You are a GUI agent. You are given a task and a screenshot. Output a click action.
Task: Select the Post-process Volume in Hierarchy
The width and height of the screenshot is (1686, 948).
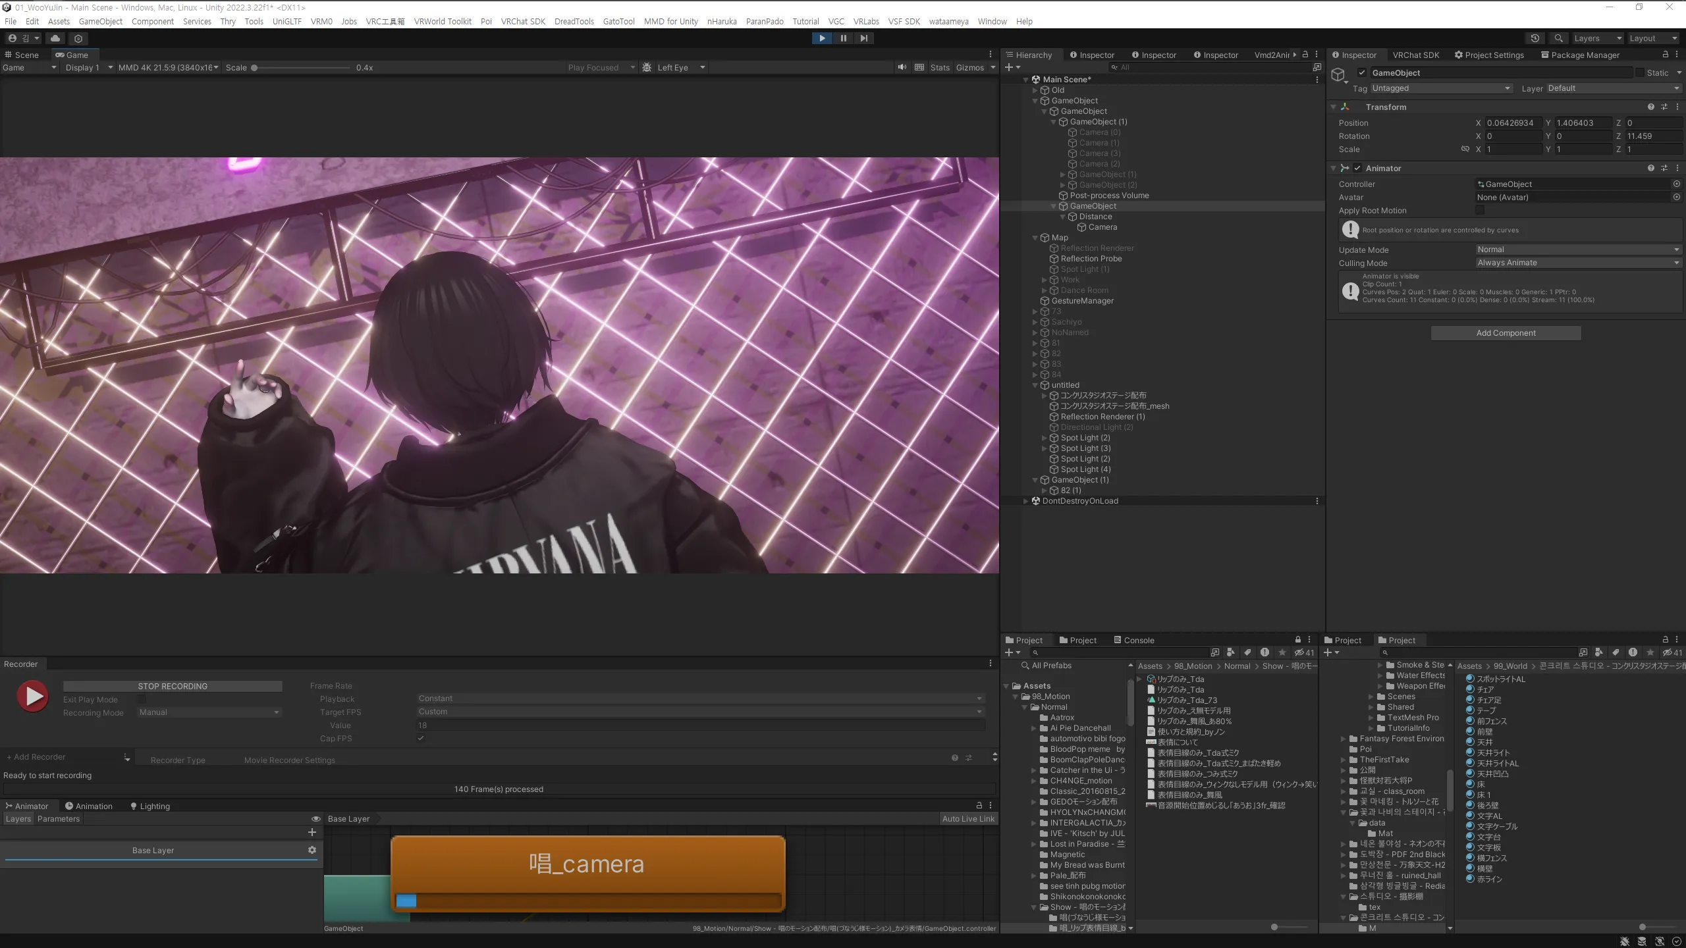click(1109, 196)
